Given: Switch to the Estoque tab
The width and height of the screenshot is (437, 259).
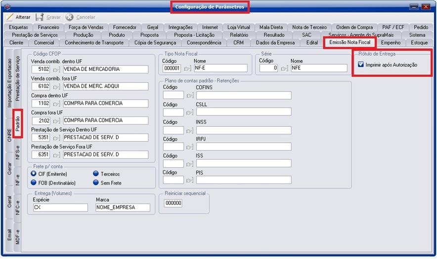Looking at the screenshot, I should click(416, 43).
